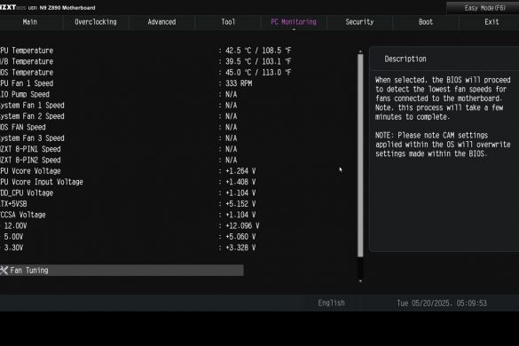This screenshot has width=519, height=346.
Task: Select the ATX+5VSB row
Action: click(128, 204)
